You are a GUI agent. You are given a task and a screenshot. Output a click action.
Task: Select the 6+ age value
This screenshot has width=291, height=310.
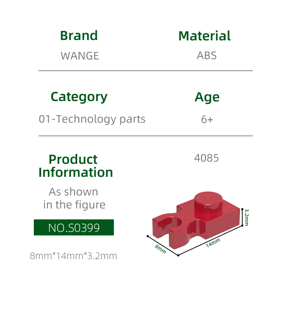pyautogui.click(x=207, y=119)
